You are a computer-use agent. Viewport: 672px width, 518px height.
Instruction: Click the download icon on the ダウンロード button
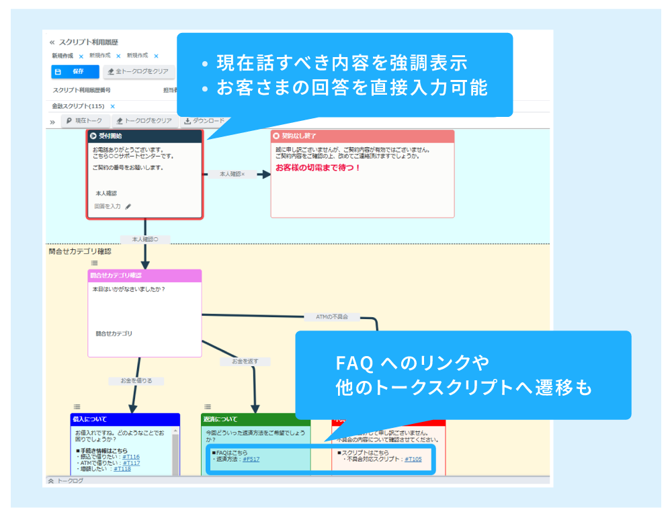(x=188, y=120)
